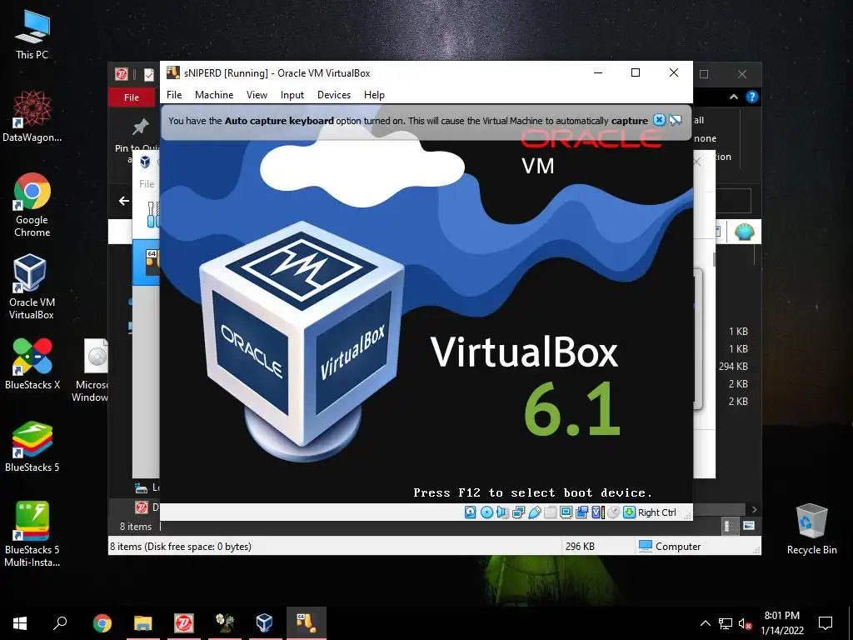Open This PC desktop icon

tap(32, 35)
